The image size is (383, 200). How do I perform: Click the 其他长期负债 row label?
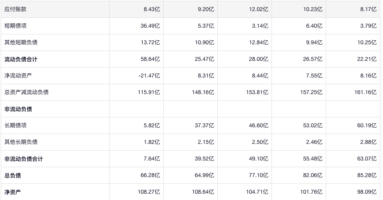pos(21,142)
